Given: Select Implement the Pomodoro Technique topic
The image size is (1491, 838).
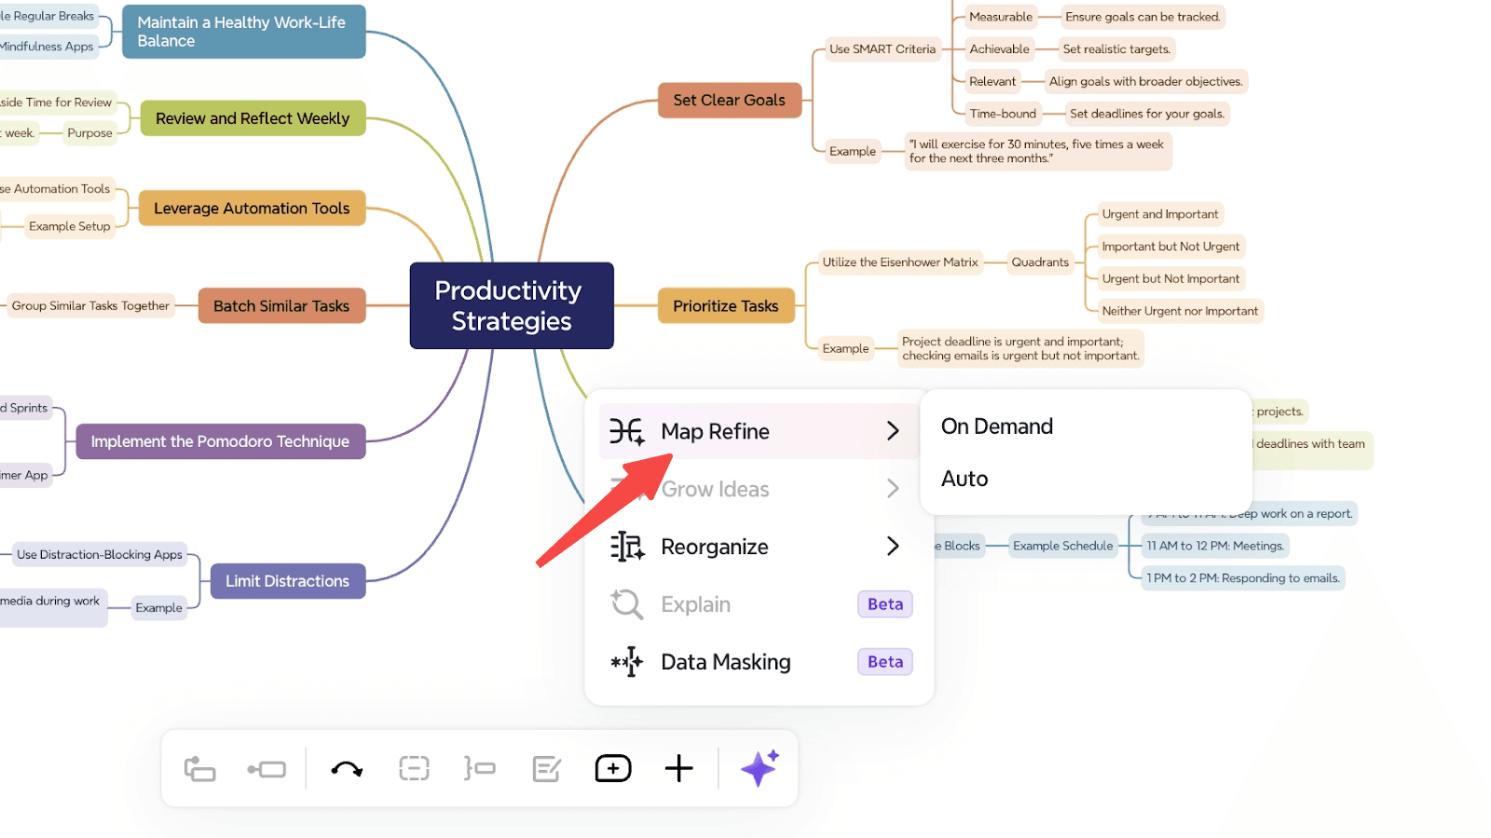Looking at the screenshot, I should coord(220,441).
